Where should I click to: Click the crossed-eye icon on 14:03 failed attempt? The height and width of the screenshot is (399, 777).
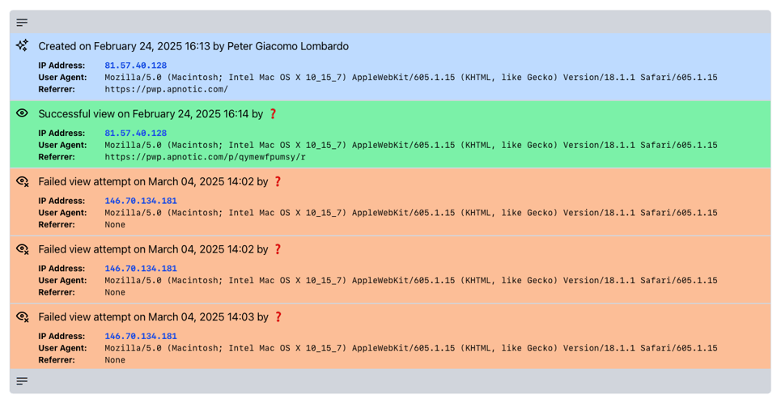23,317
